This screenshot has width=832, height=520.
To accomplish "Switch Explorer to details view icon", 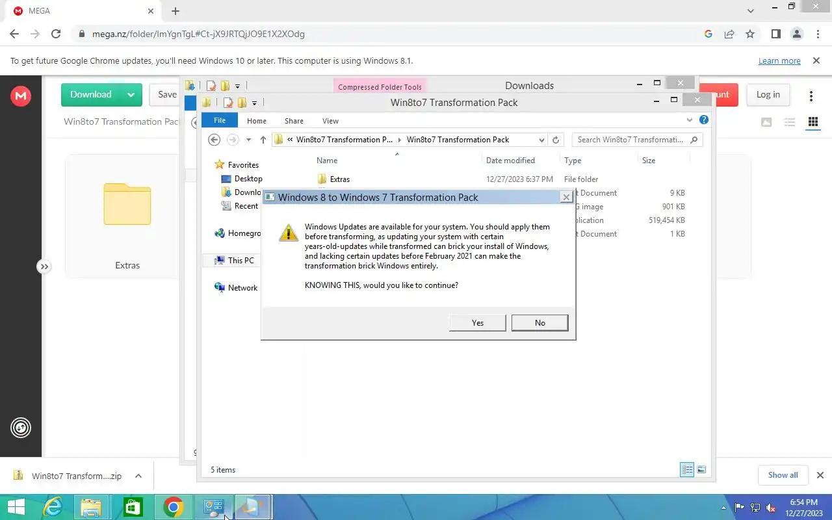I will 687,469.
